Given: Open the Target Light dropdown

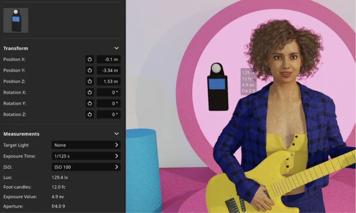Looking at the screenshot, I should coord(86,145).
